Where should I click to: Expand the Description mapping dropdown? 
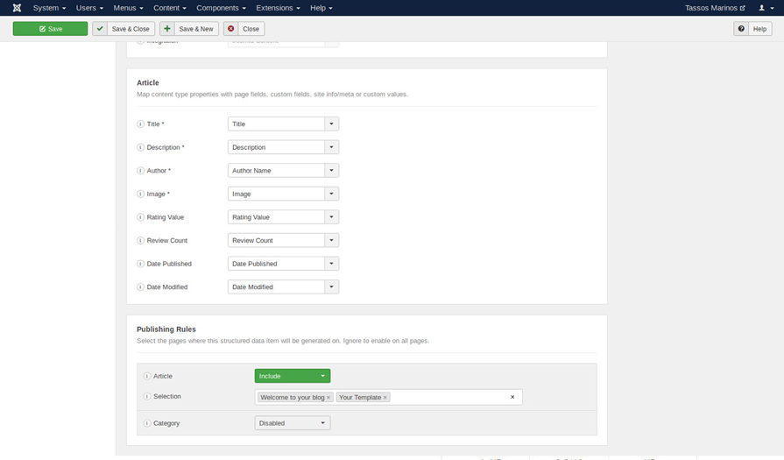pos(331,147)
